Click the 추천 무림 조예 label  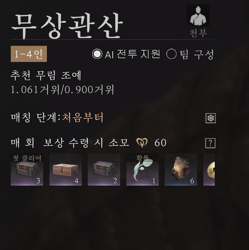[46, 75]
